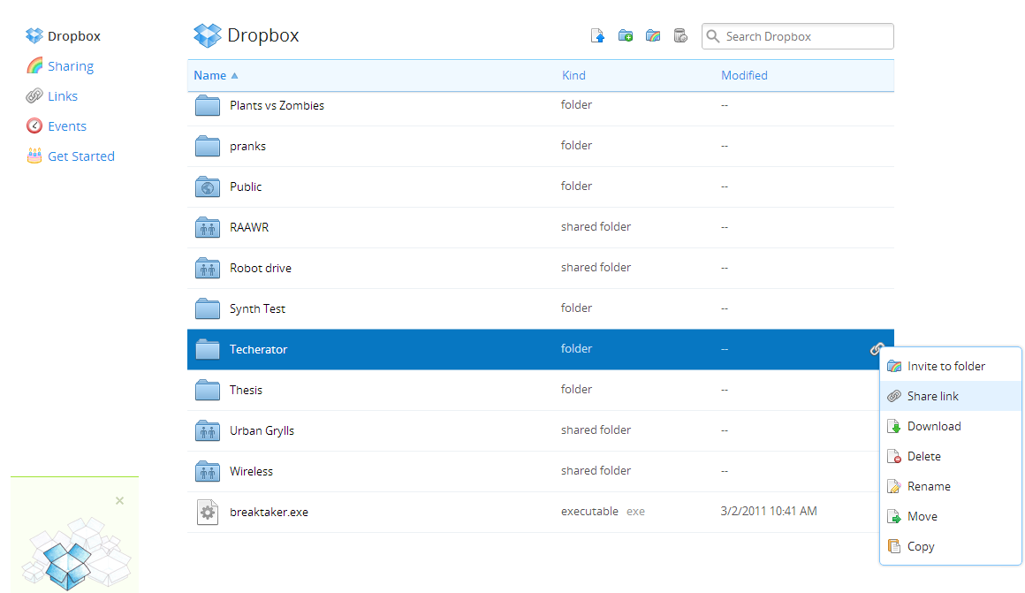The height and width of the screenshot is (593, 1025).
Task: Create a new folder with toolbar icon
Action: (x=626, y=36)
